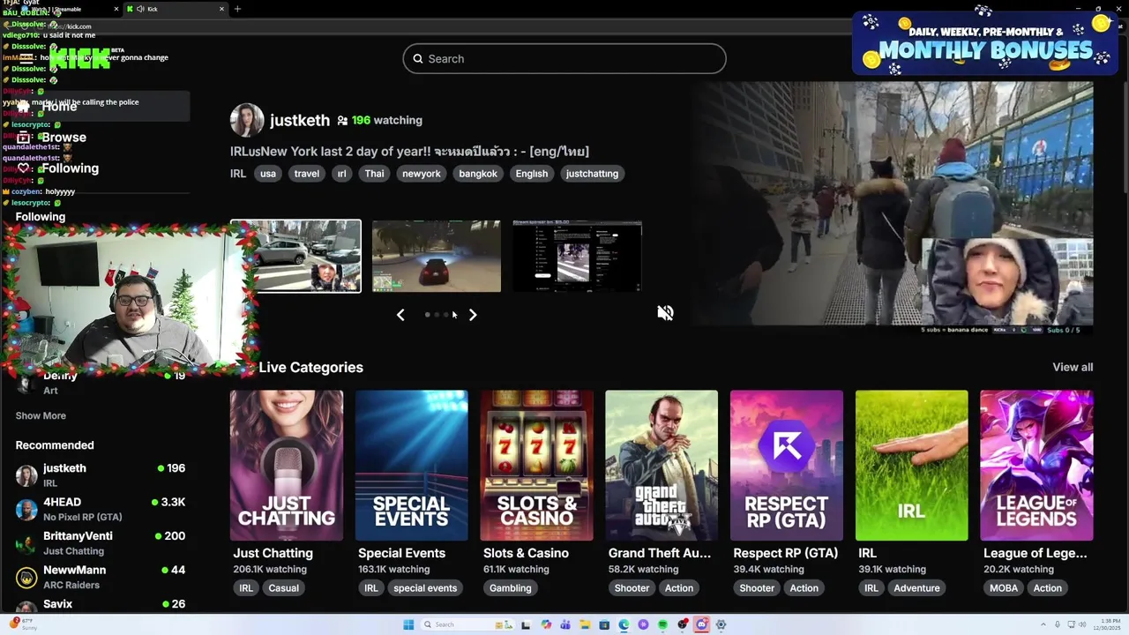Focus the Kick search box

(x=564, y=59)
